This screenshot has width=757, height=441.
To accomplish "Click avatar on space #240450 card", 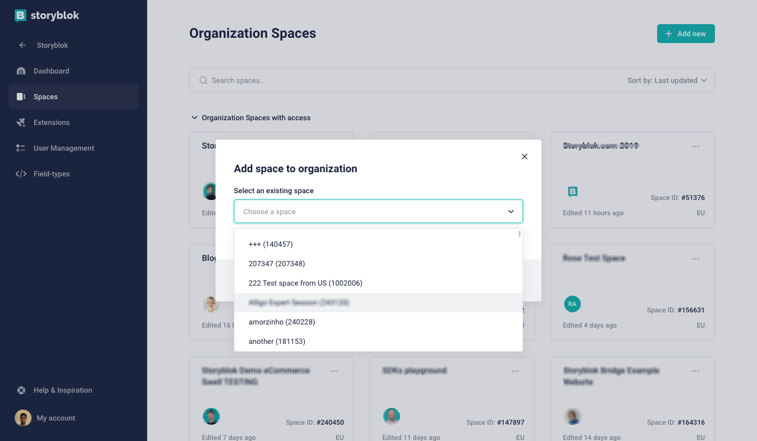I will coord(211,416).
